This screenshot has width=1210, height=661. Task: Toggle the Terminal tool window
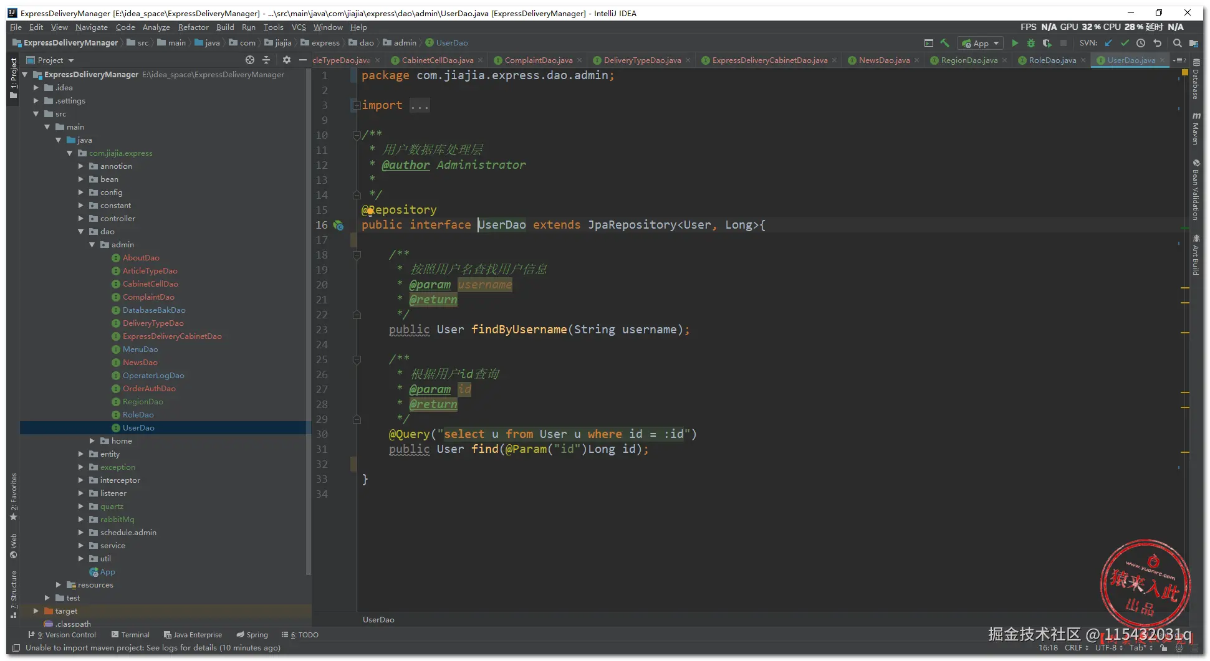(x=130, y=635)
